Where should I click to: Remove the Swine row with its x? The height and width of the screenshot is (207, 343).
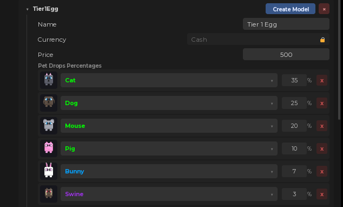click(322, 194)
